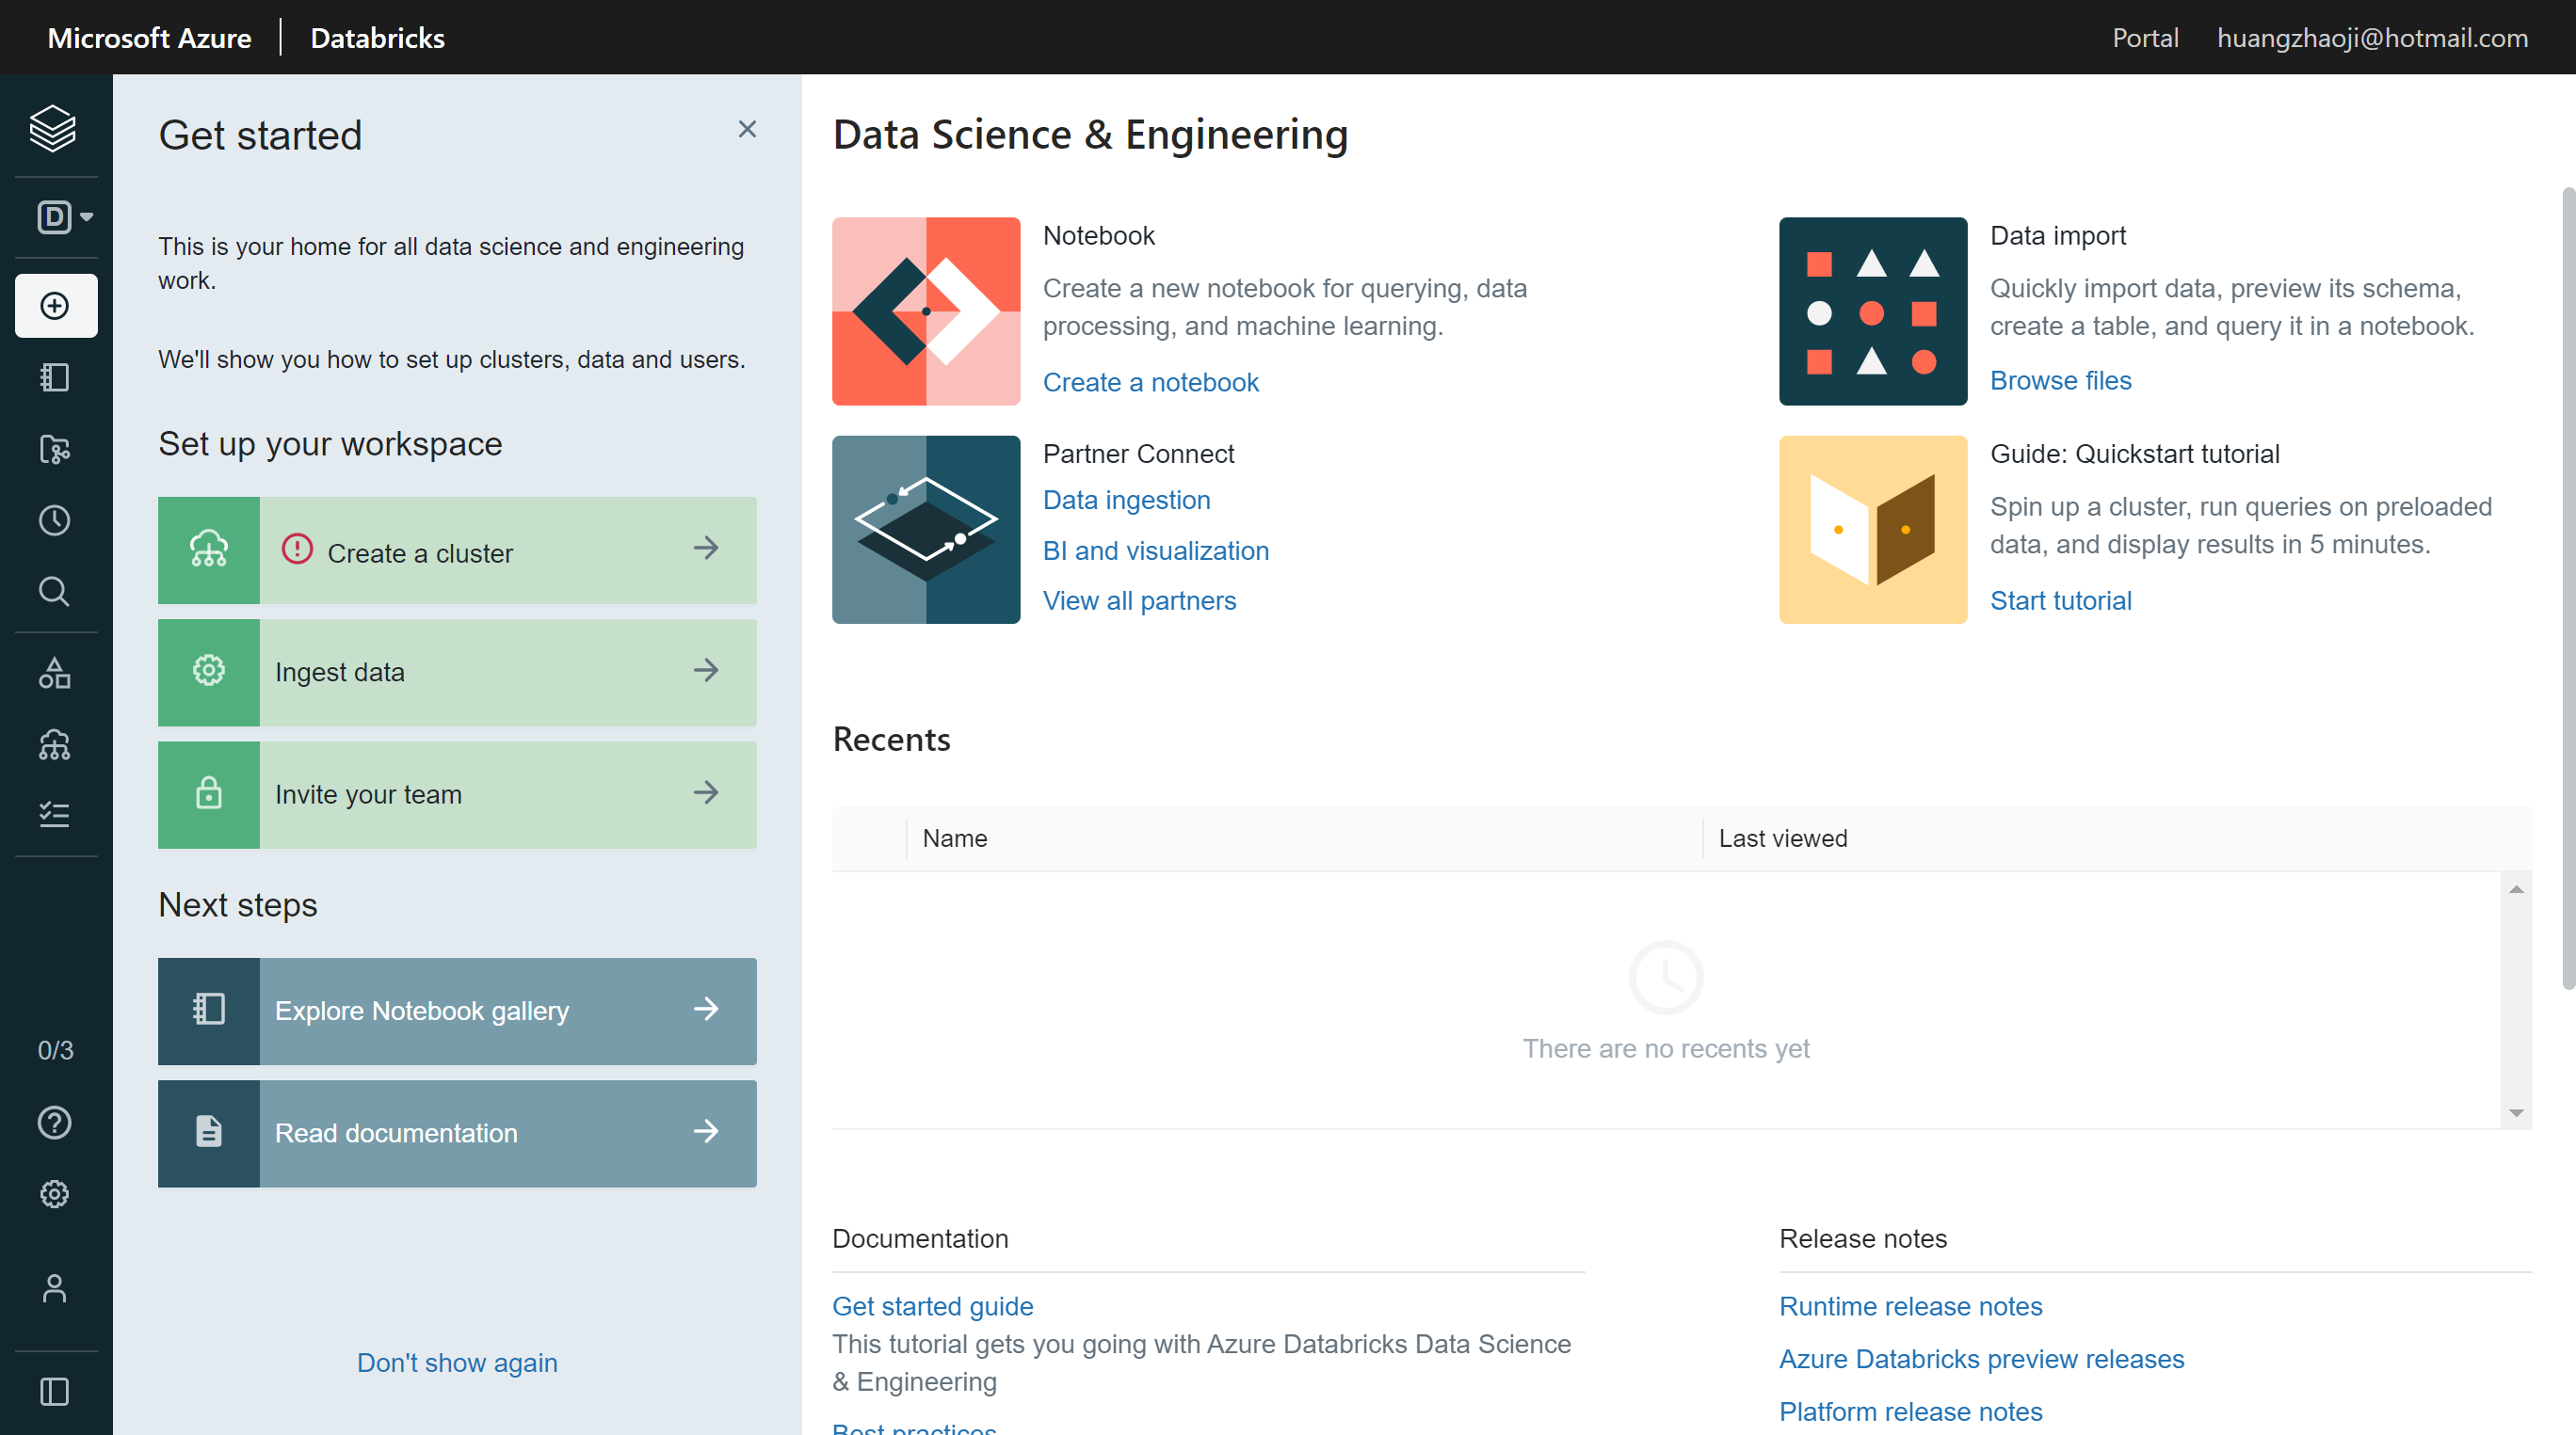Click the Create a notebook link
The height and width of the screenshot is (1435, 2576).
point(1150,382)
